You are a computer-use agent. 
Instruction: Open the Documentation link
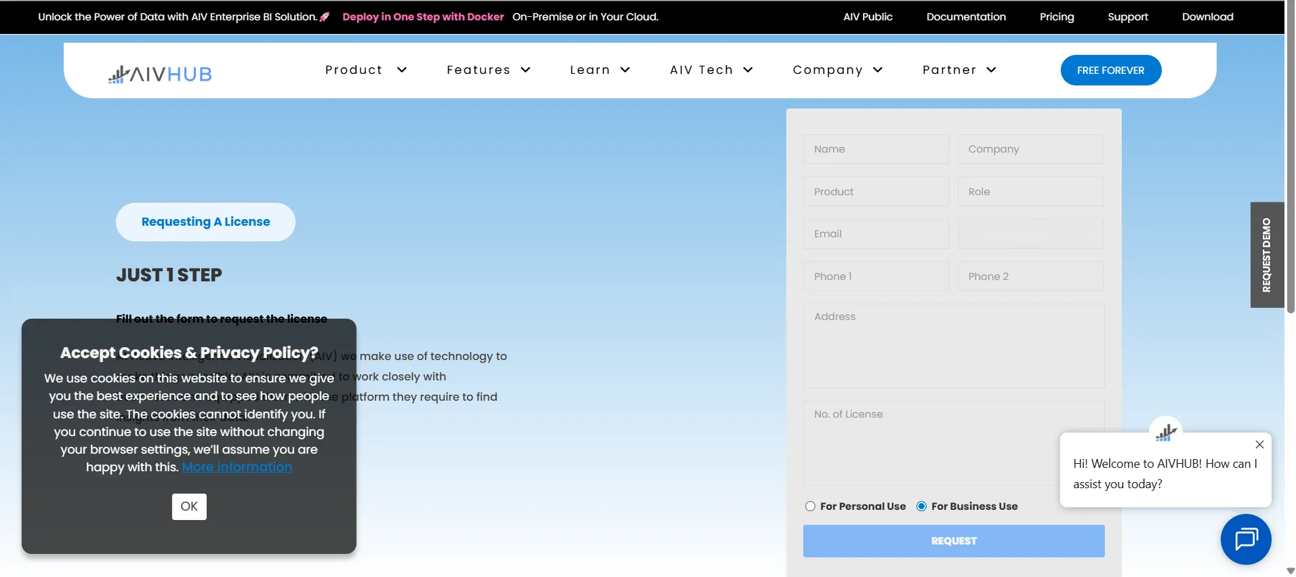(x=966, y=17)
